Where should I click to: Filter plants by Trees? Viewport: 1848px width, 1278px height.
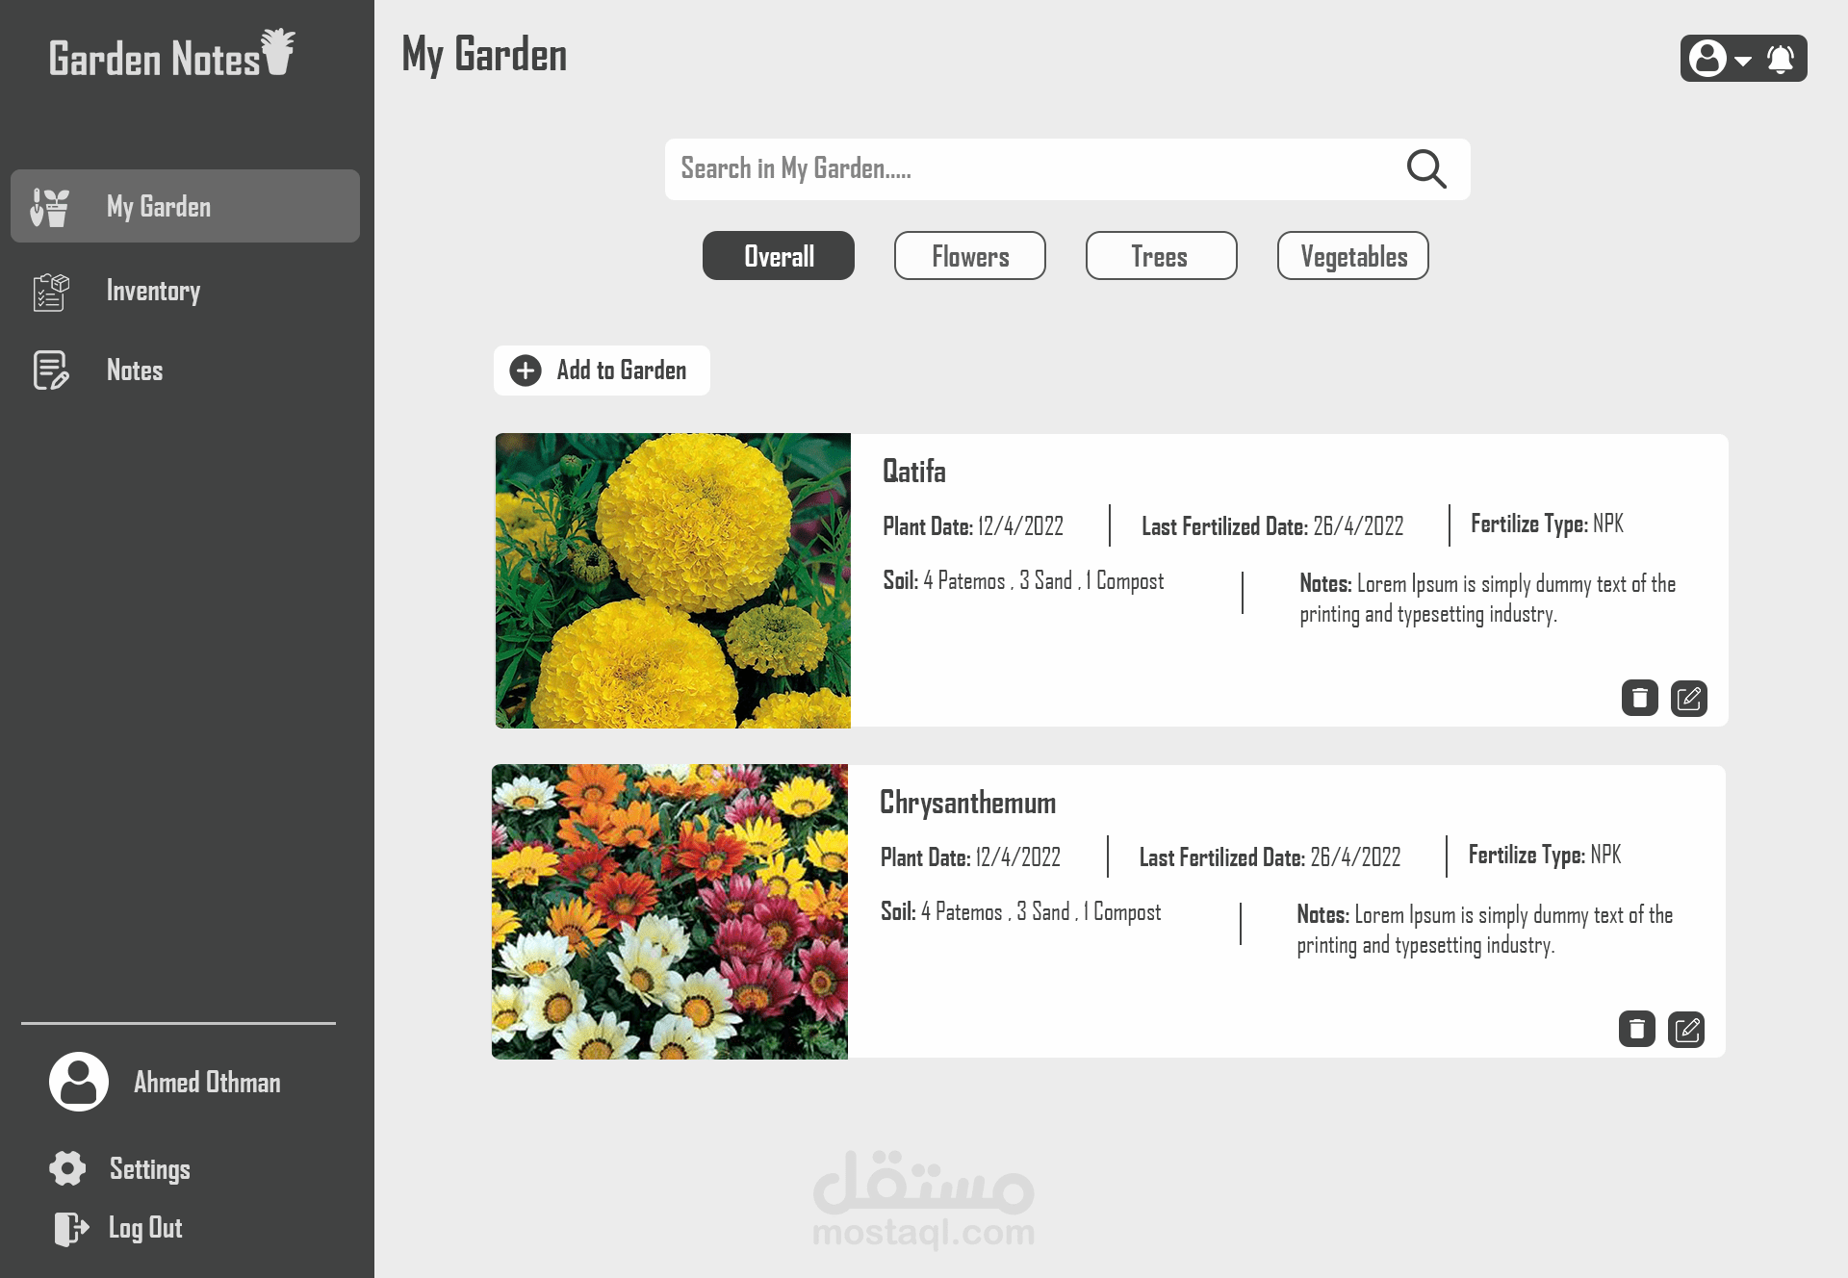click(x=1161, y=256)
